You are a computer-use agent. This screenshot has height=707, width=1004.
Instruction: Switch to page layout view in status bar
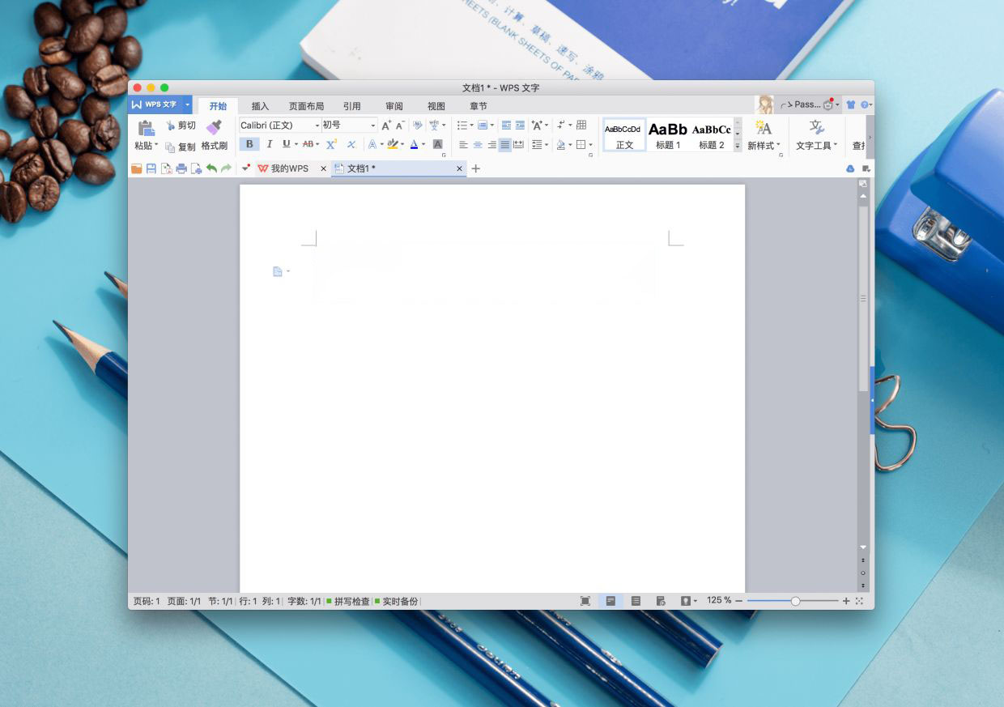(610, 601)
